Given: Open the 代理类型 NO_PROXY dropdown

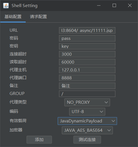Looking at the screenshot, I should pyautogui.click(x=87, y=102).
